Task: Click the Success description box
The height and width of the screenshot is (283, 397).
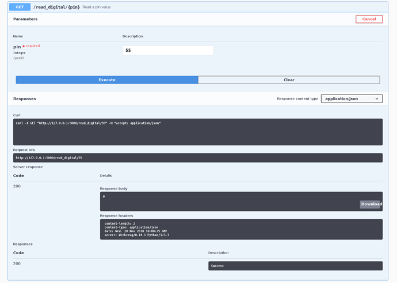Action: (x=295, y=266)
